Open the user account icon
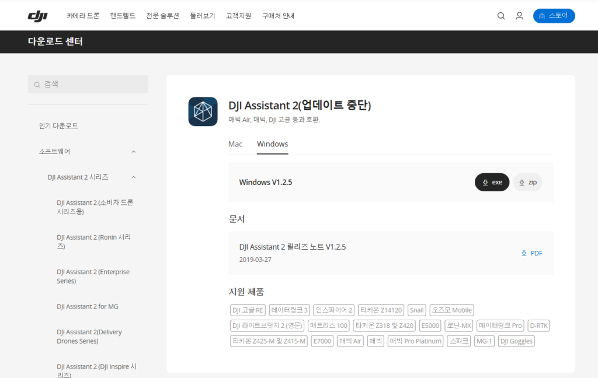 (x=519, y=16)
